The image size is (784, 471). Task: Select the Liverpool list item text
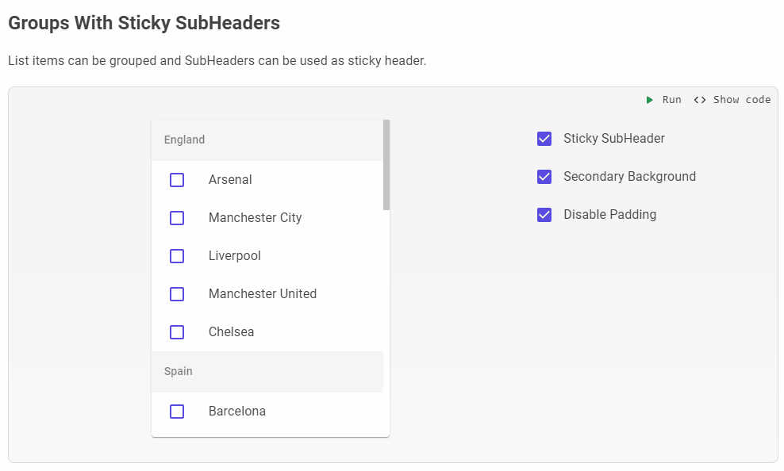tap(234, 256)
